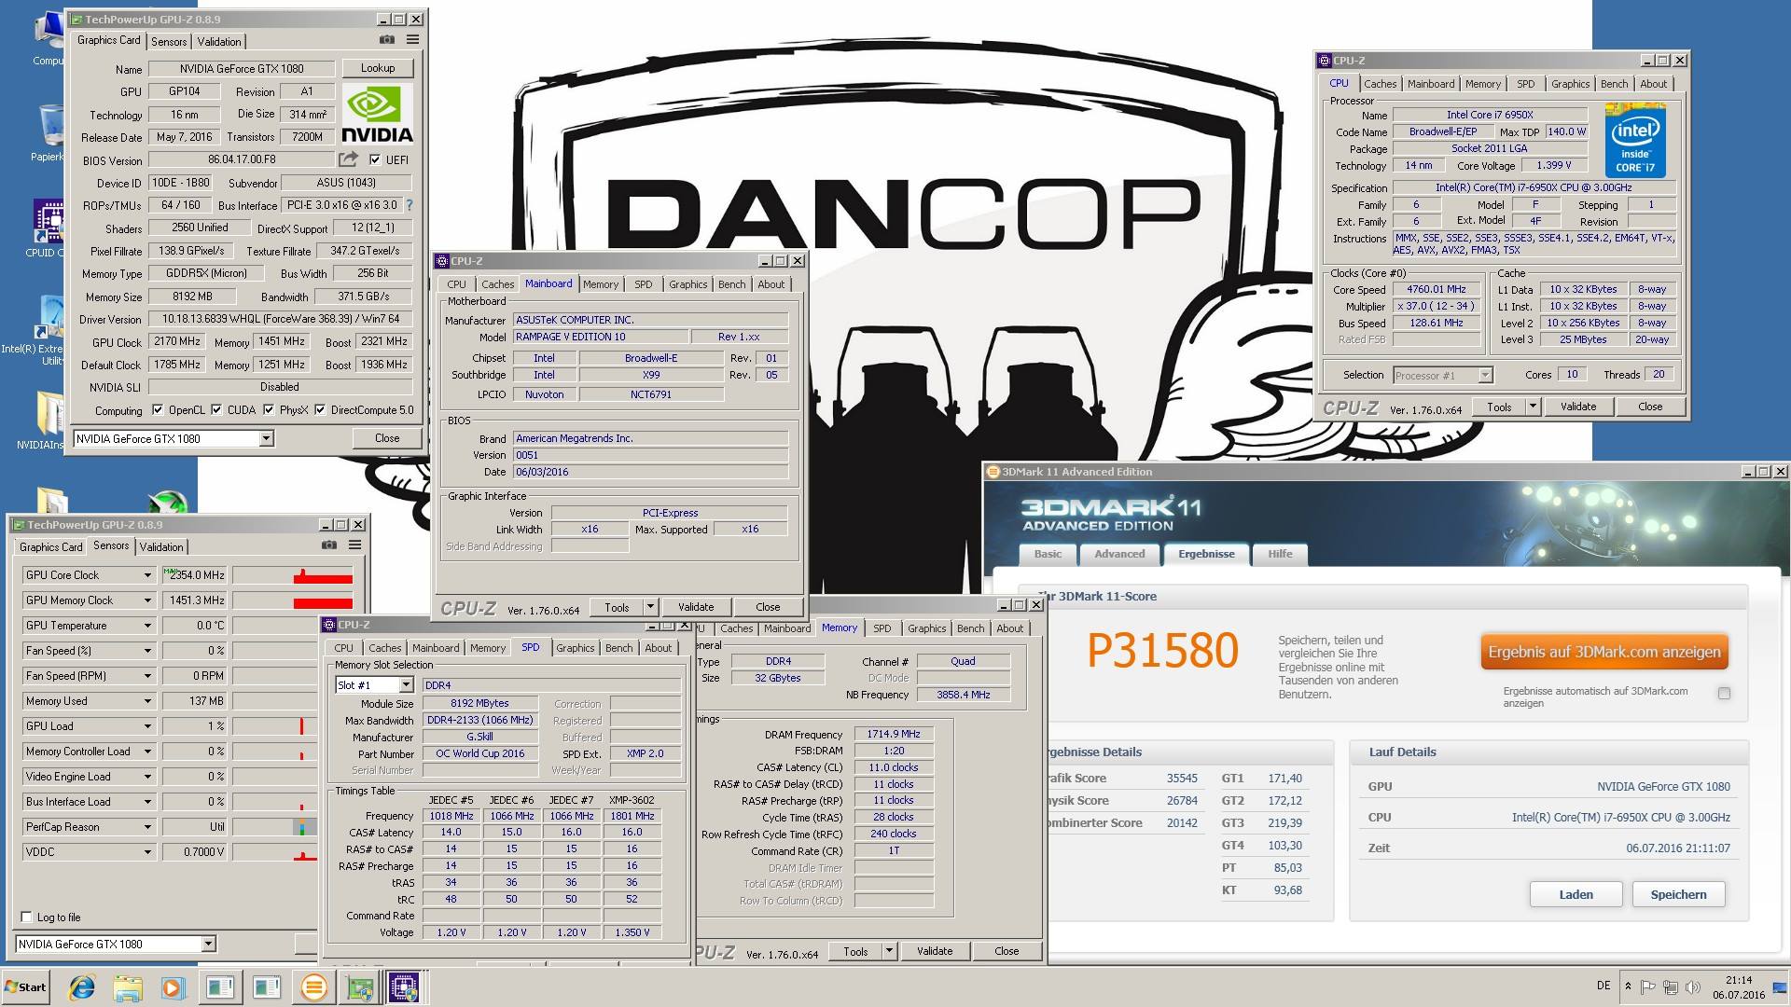Click the volume speaker icon in tray

[1691, 986]
